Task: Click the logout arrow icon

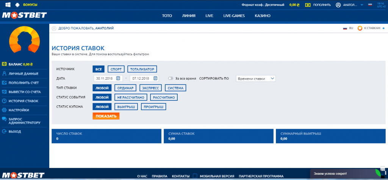Action: point(4,131)
